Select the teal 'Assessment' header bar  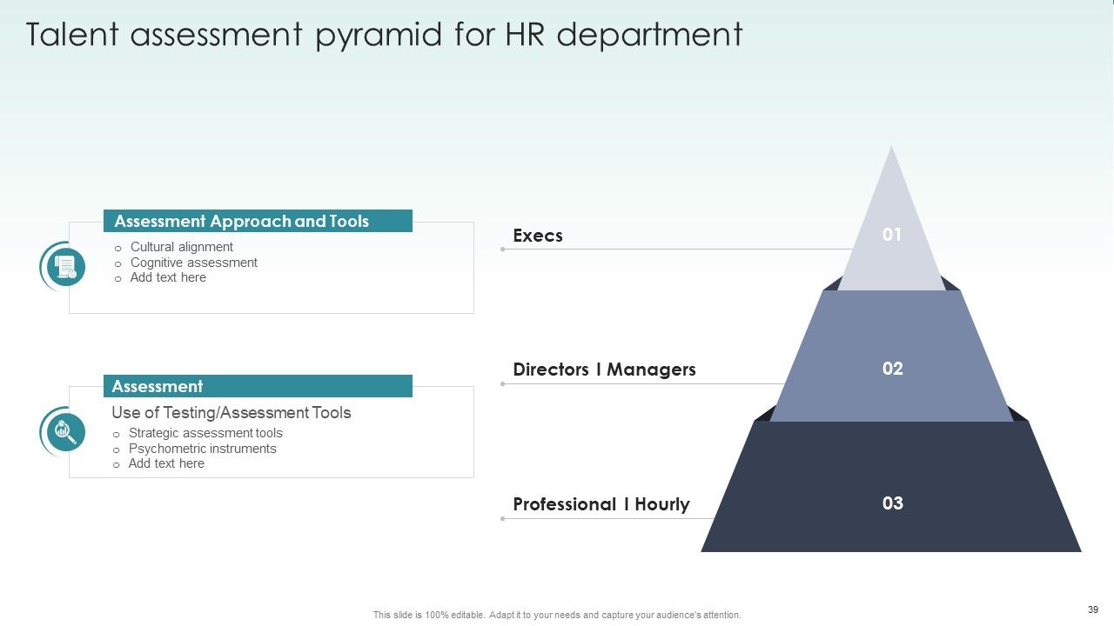point(258,386)
